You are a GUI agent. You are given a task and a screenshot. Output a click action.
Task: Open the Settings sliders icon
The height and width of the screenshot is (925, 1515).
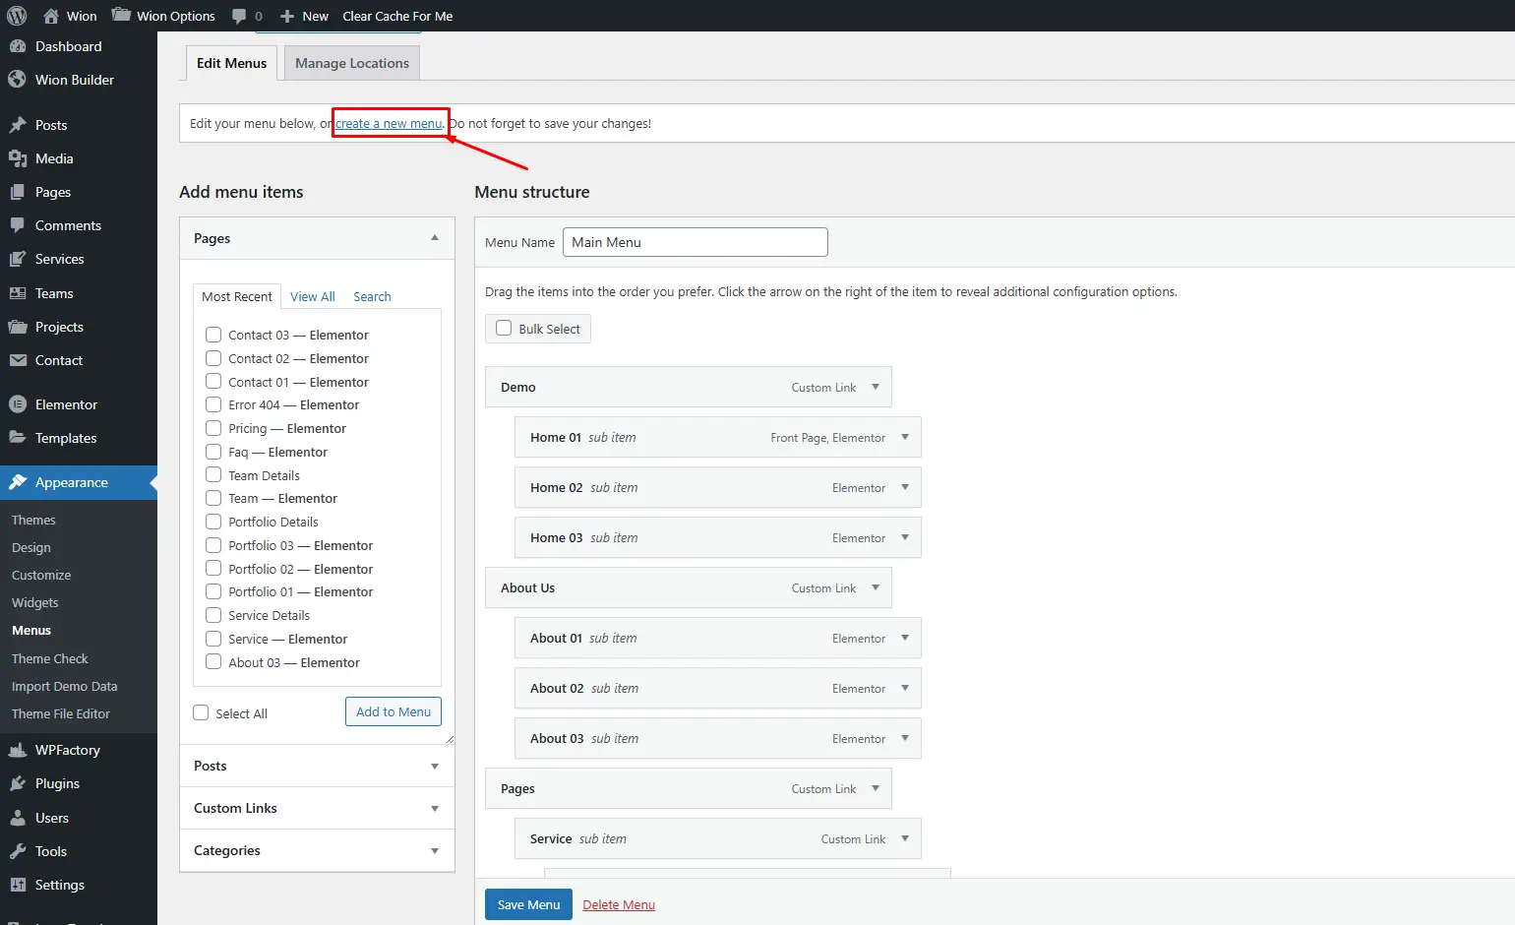(18, 885)
